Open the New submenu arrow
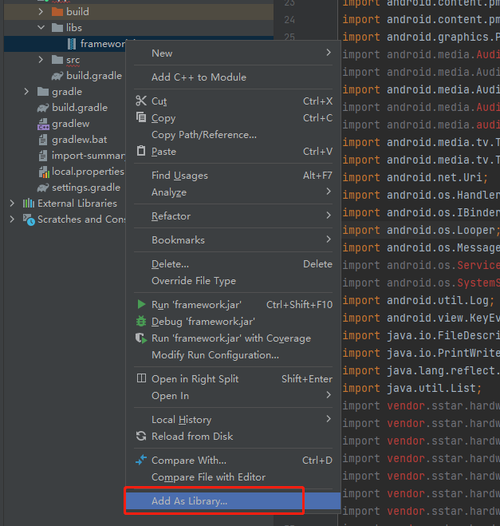 click(329, 53)
